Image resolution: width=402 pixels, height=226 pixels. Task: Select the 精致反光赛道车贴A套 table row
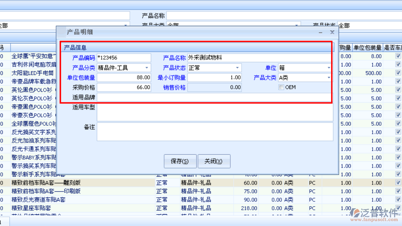pyautogui.click(x=81, y=200)
